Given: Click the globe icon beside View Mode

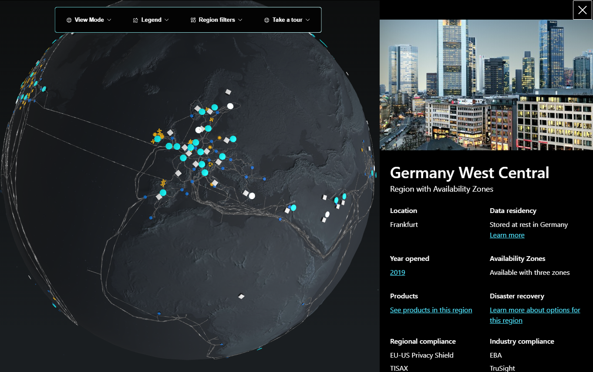Looking at the screenshot, I should tap(69, 20).
